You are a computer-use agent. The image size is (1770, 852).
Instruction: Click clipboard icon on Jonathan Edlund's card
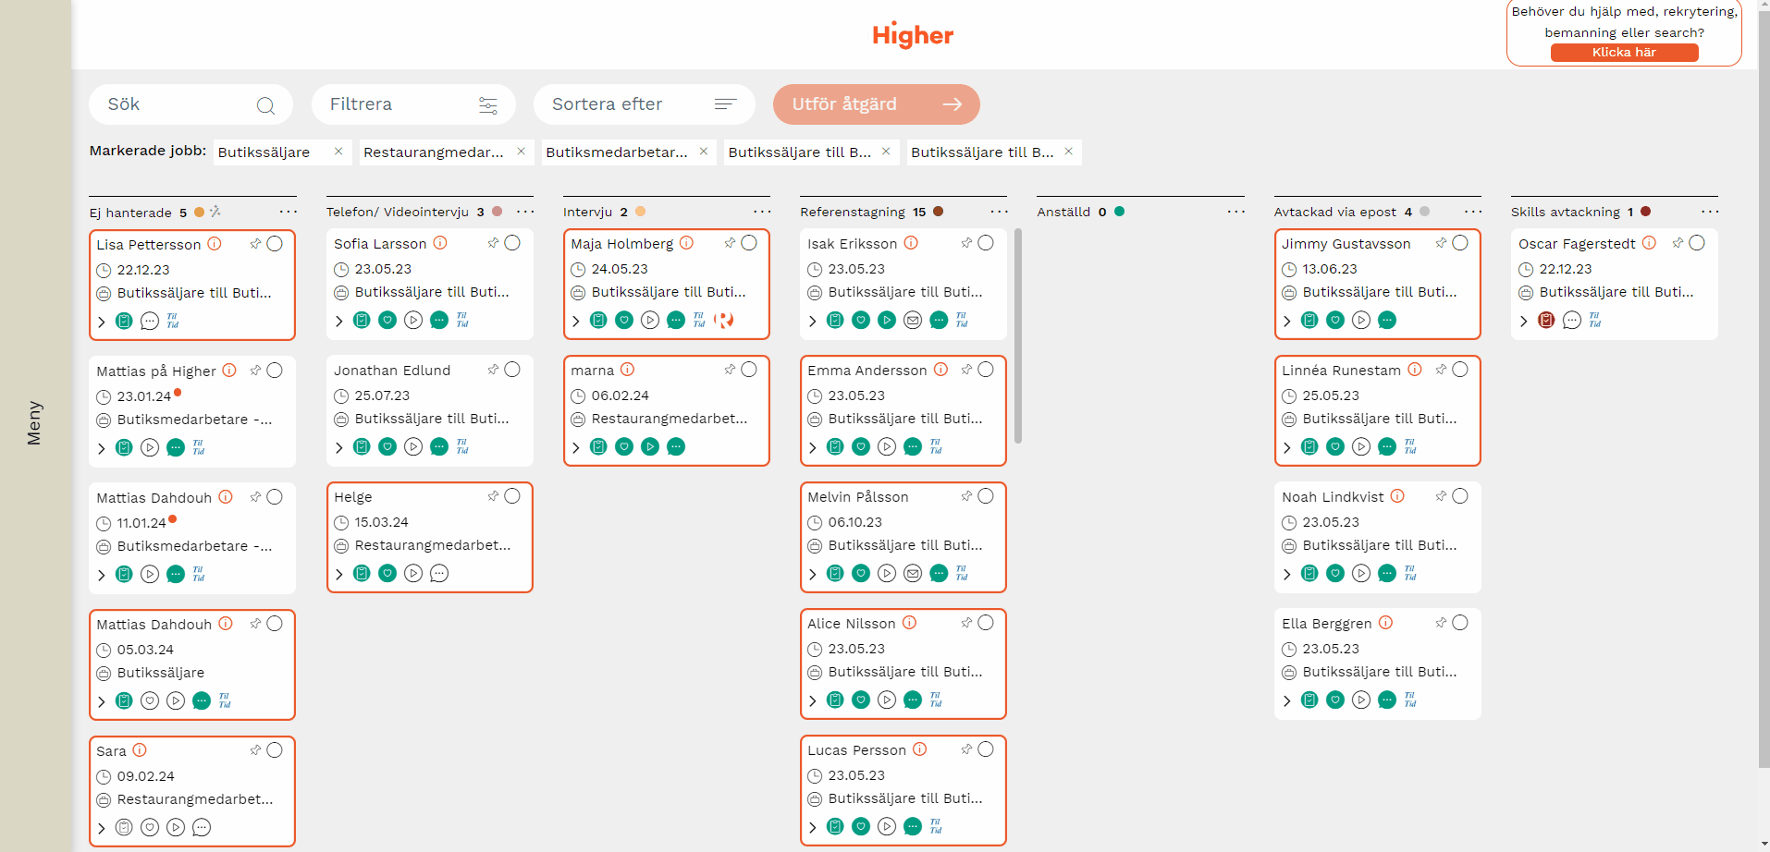coord(362,447)
